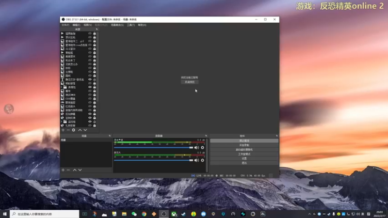388x218 pixels.
Task: Show the 机会来了 source via its eye icon
Action: click(90, 60)
